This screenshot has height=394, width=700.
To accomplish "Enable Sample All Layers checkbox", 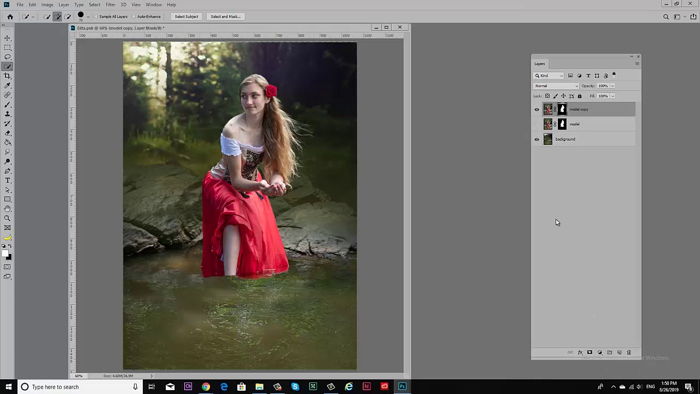I will click(x=96, y=16).
